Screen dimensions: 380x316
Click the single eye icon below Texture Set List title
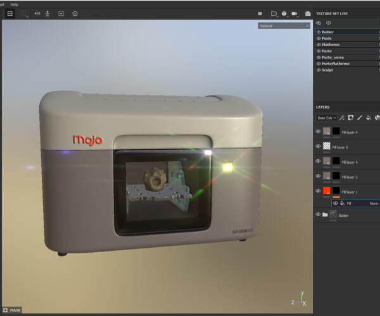tap(328, 23)
